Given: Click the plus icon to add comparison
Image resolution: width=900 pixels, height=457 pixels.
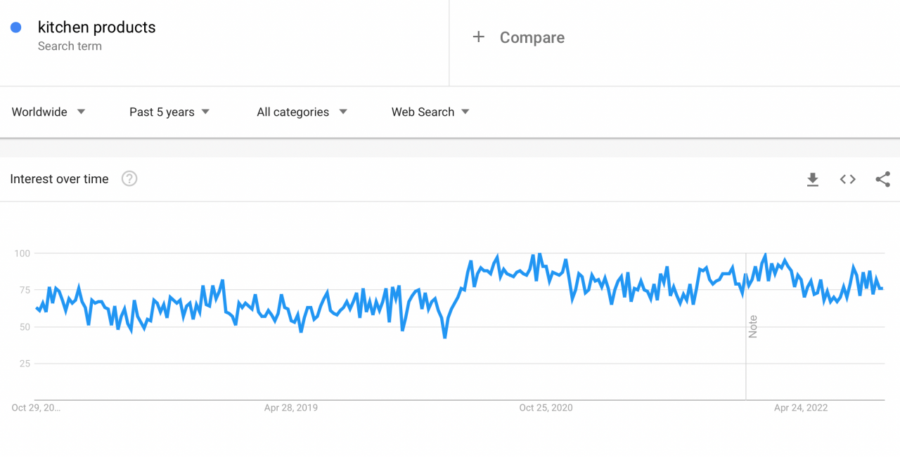Looking at the screenshot, I should click(x=479, y=37).
